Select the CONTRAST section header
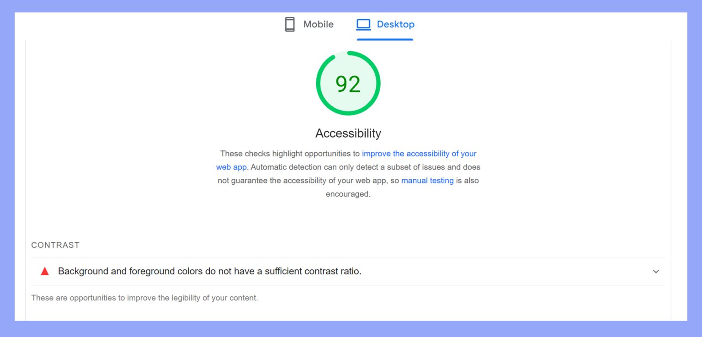The height and width of the screenshot is (337, 702). pyautogui.click(x=55, y=245)
